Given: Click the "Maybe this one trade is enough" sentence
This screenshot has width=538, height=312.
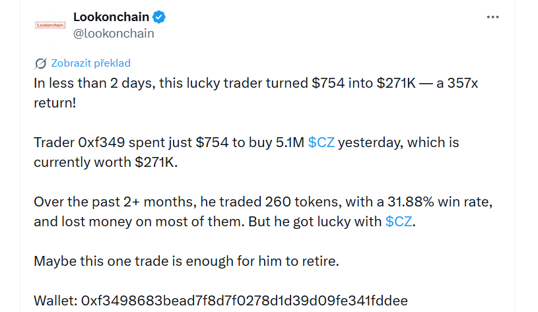Looking at the screenshot, I should [186, 261].
